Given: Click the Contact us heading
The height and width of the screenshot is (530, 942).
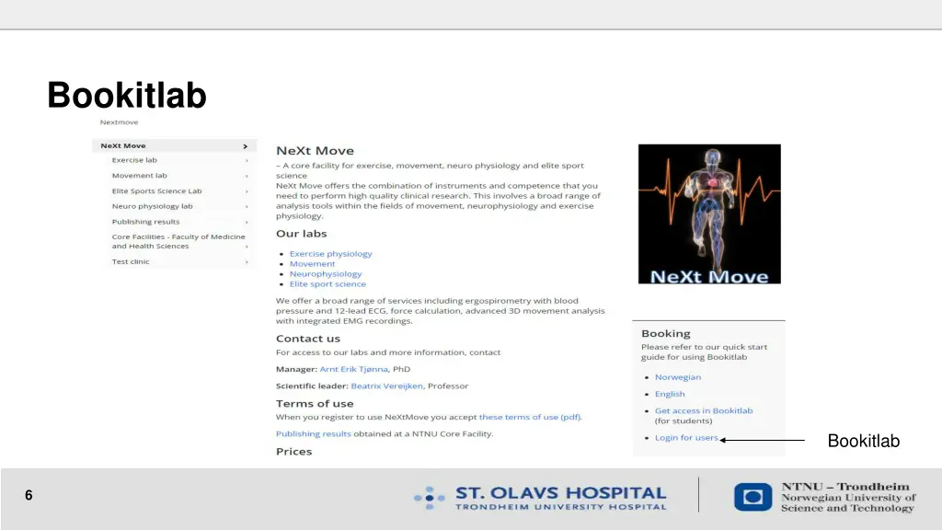Looking at the screenshot, I should 307,339.
